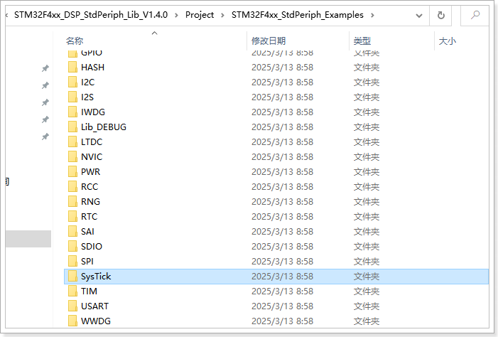Select the Lib_DEBUG folder icon
This screenshot has width=498, height=337.
point(72,127)
